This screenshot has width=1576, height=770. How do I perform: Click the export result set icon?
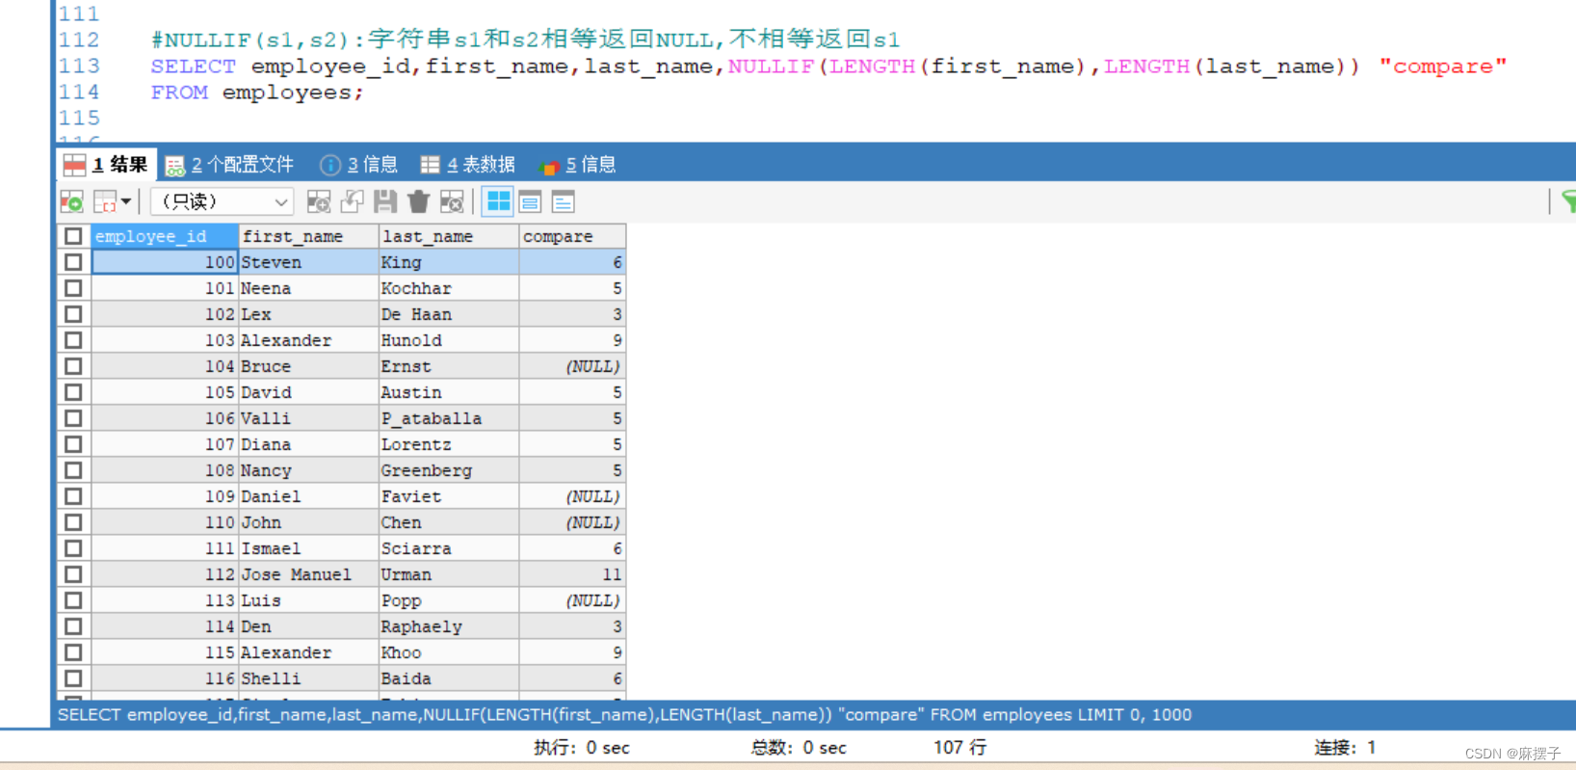point(71,201)
